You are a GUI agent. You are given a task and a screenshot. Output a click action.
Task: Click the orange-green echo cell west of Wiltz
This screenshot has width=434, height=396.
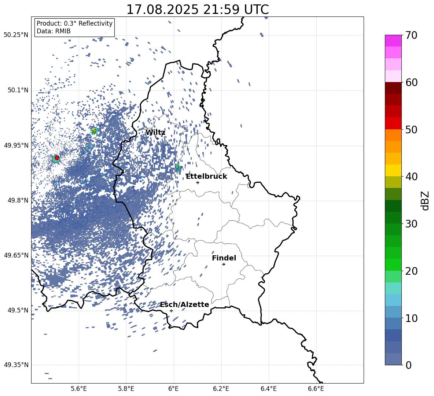click(94, 131)
